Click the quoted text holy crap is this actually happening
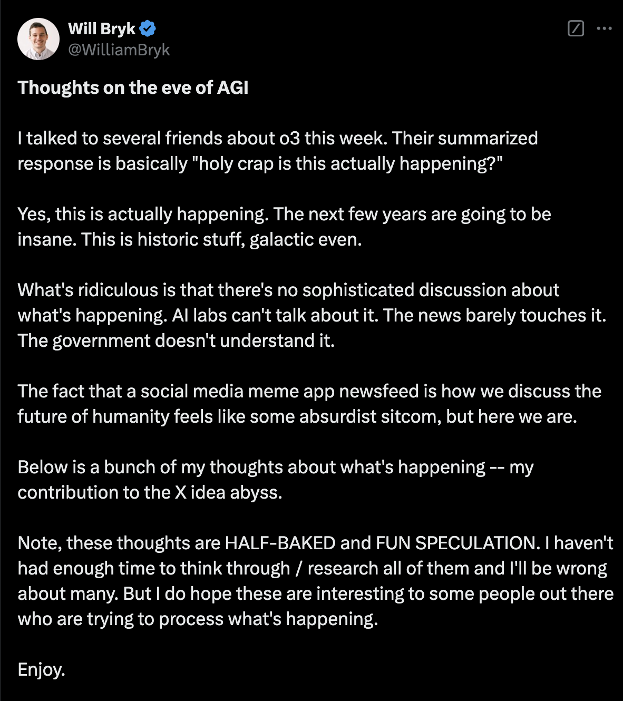 point(346,163)
